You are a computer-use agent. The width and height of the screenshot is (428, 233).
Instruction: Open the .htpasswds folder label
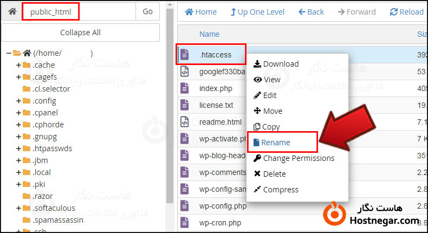click(52, 148)
